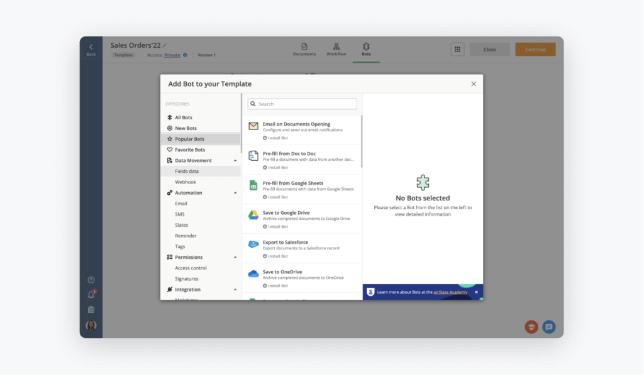The height and width of the screenshot is (375, 644).
Task: Open notifications bell icon
Action: click(x=91, y=295)
